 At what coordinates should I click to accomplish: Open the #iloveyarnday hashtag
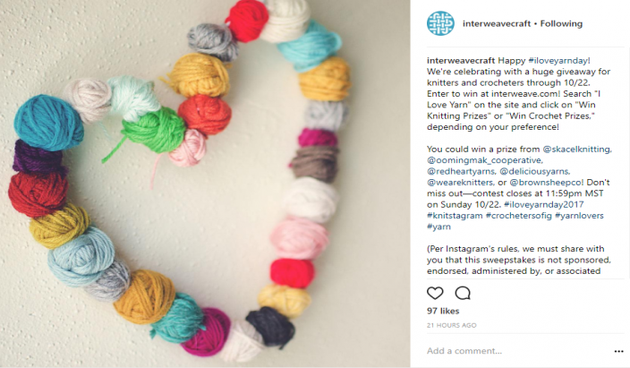(558, 60)
